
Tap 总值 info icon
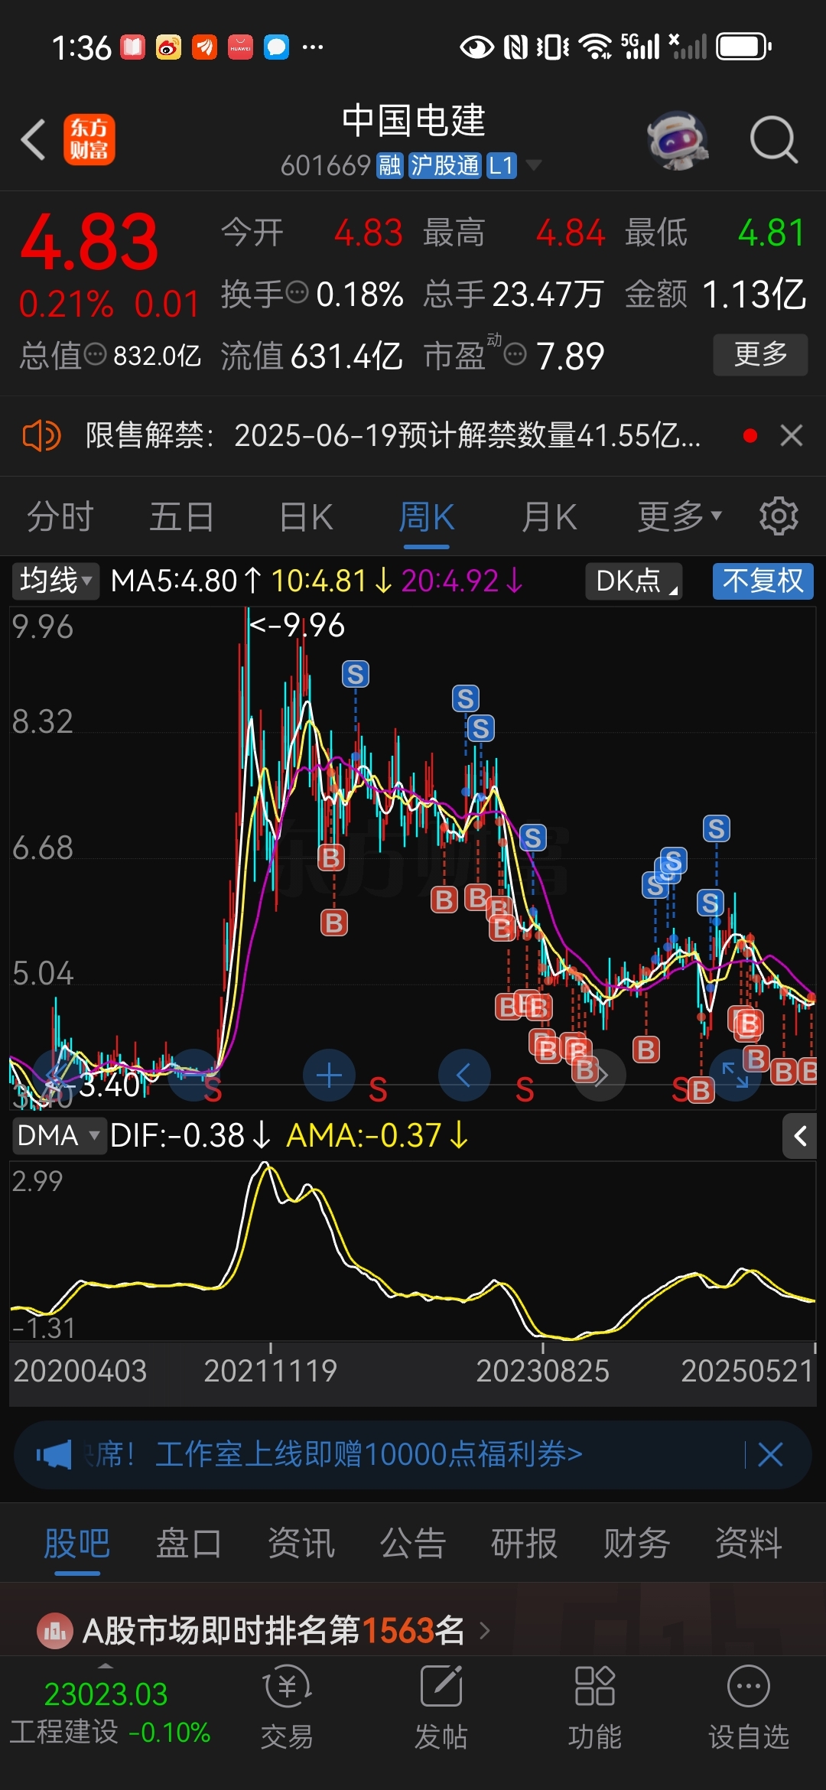coord(95,354)
